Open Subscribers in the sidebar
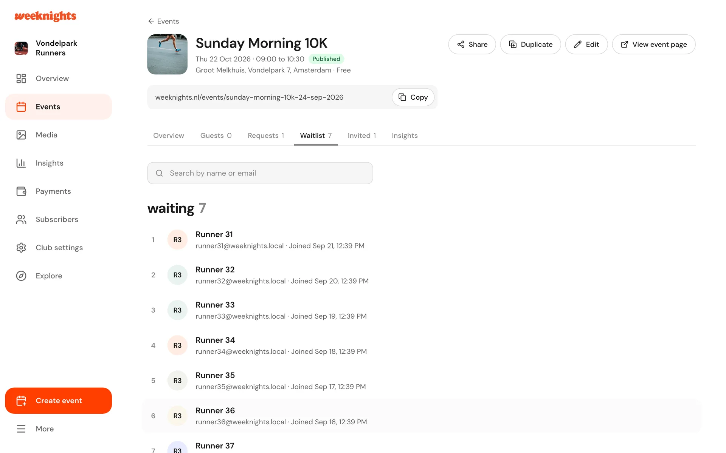 point(58,219)
